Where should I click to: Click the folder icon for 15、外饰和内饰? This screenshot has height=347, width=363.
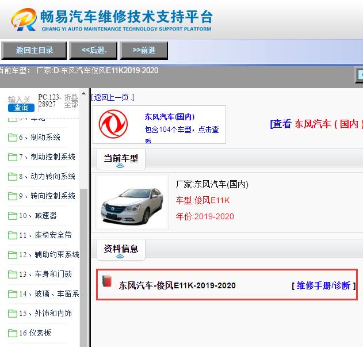(x=13, y=314)
